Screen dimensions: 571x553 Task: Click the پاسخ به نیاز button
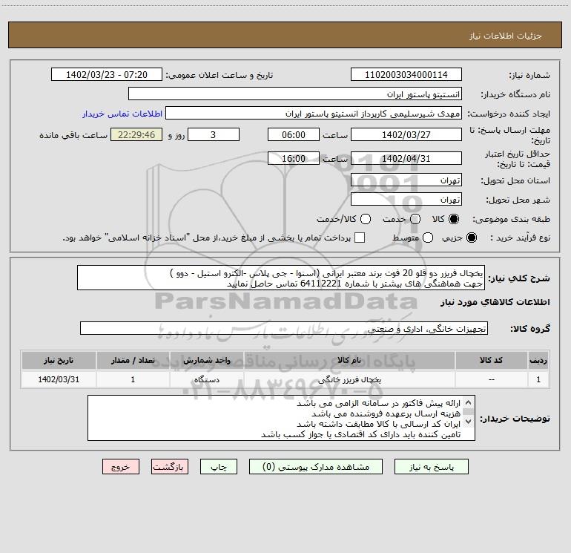tap(431, 467)
